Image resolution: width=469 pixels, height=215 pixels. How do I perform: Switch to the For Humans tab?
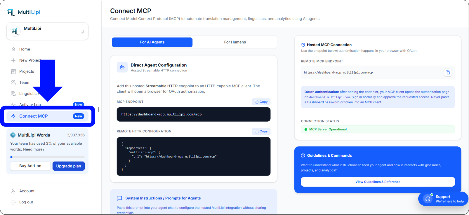click(235, 42)
